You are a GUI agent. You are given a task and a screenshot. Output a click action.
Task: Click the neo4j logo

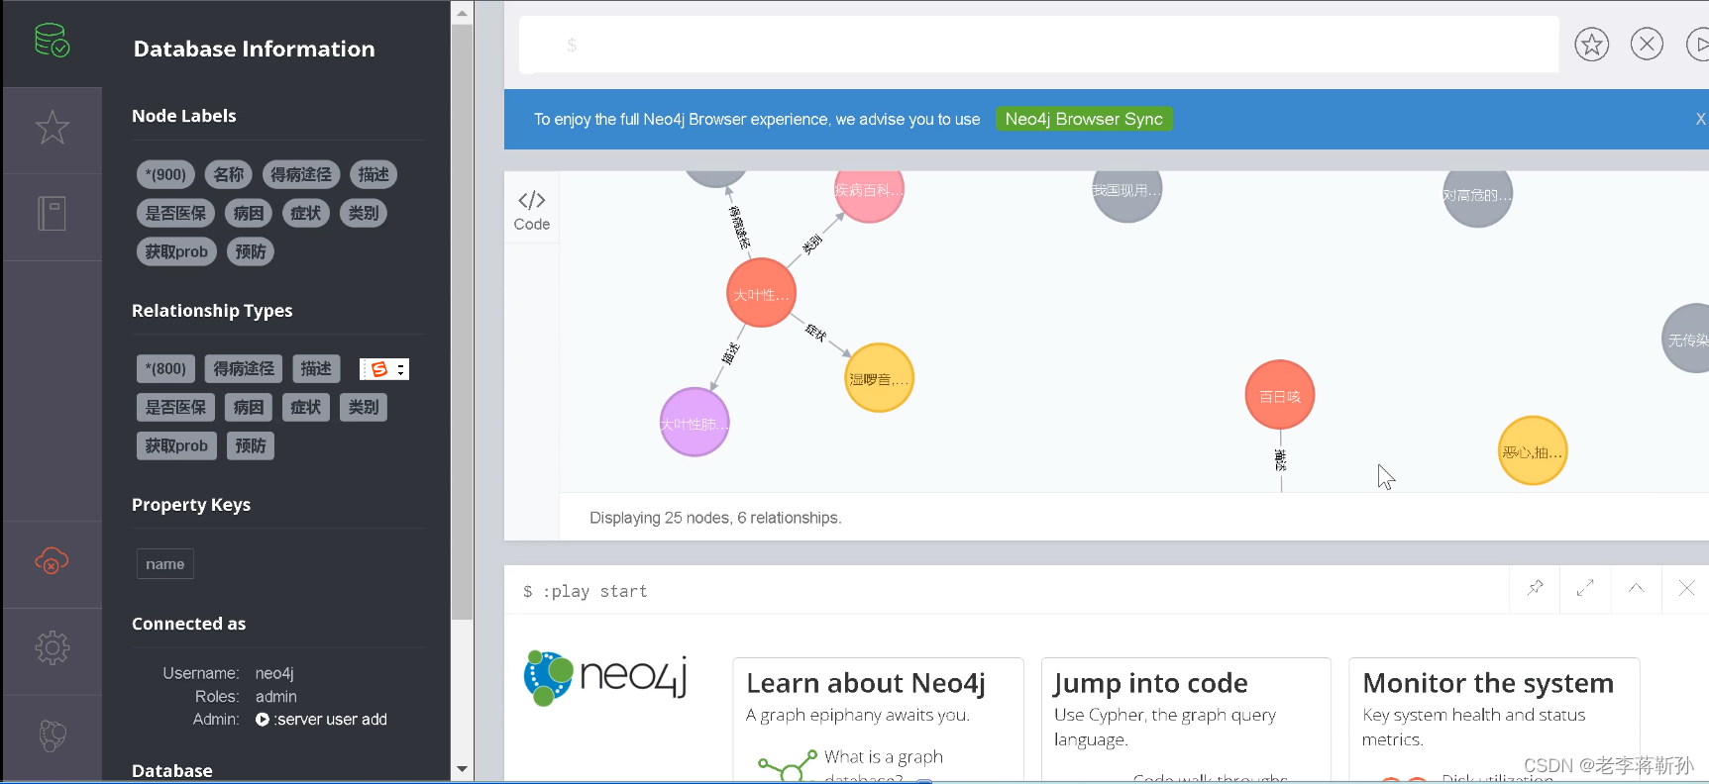tap(605, 678)
